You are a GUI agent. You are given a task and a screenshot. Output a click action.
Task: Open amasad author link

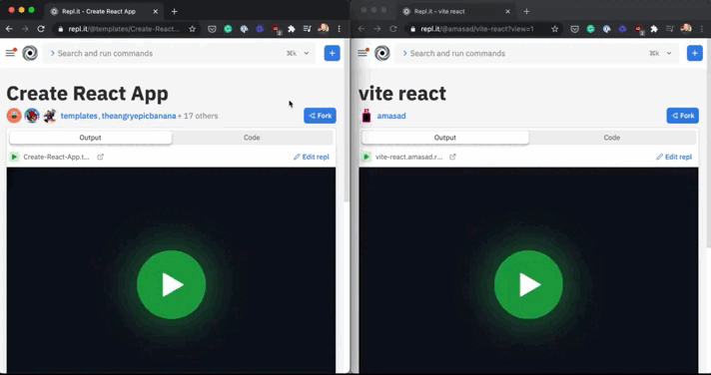pos(391,116)
